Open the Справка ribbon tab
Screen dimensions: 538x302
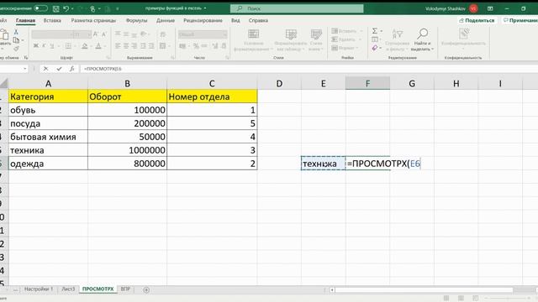(258, 20)
